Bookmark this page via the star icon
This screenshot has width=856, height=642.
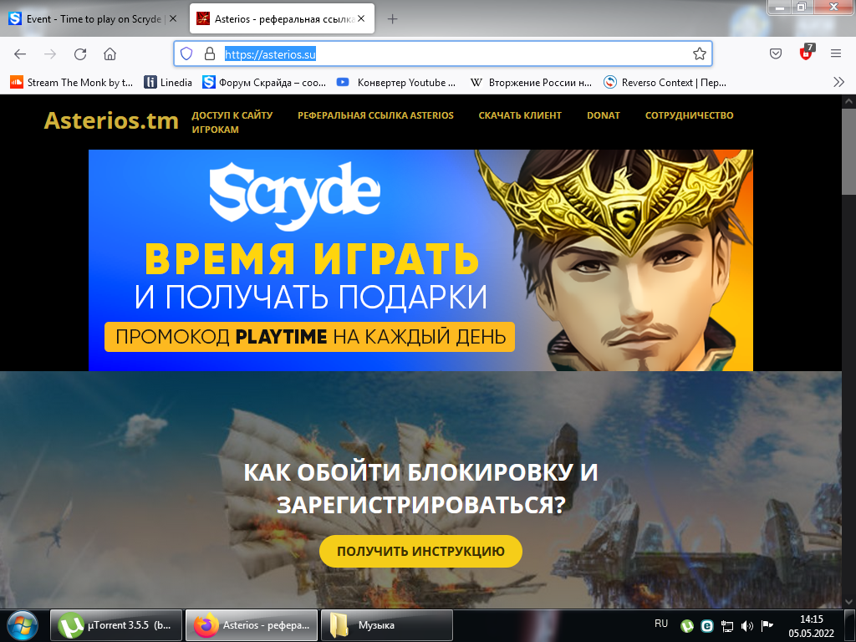coord(699,53)
